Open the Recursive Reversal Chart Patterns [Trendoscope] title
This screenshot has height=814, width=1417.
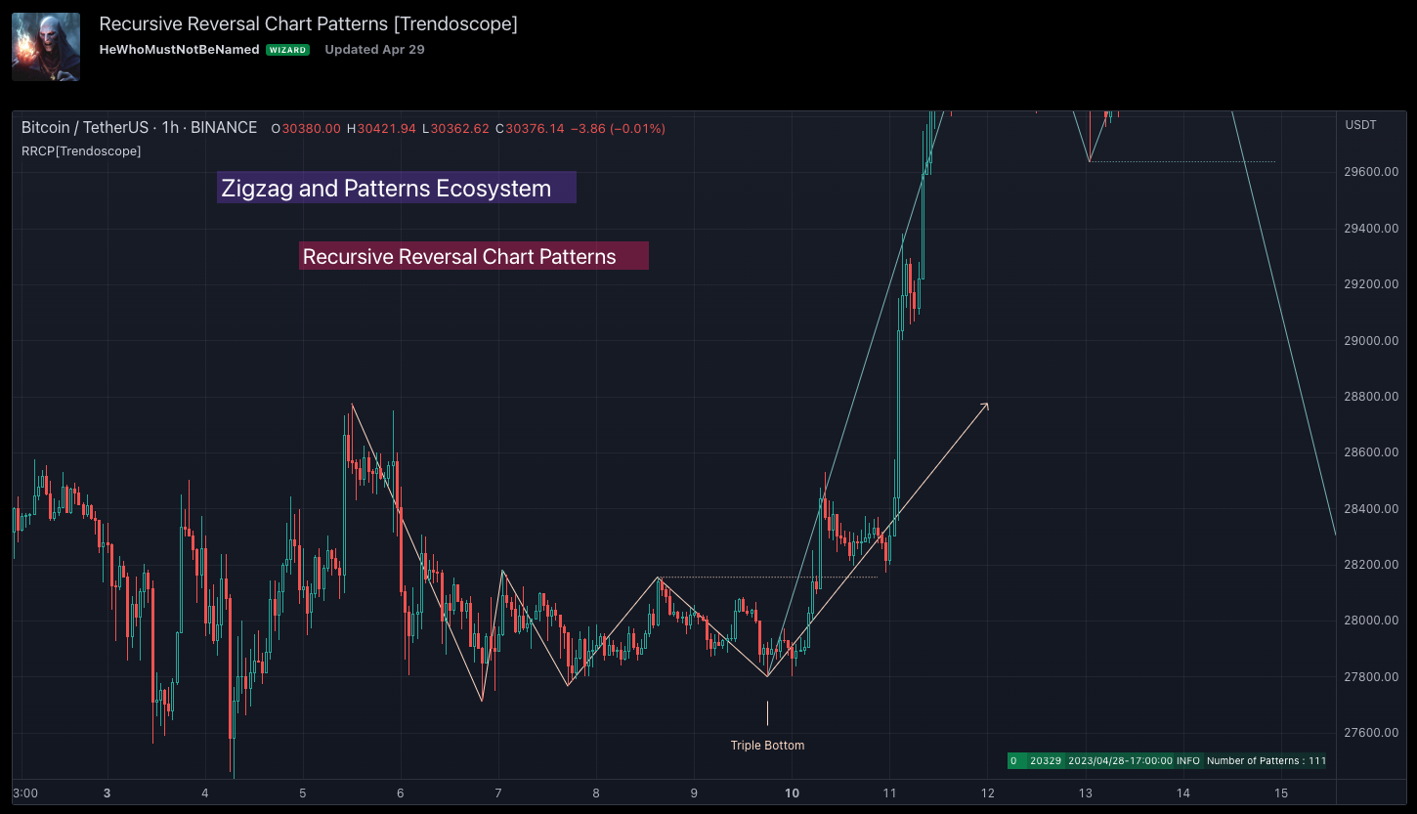click(x=309, y=24)
